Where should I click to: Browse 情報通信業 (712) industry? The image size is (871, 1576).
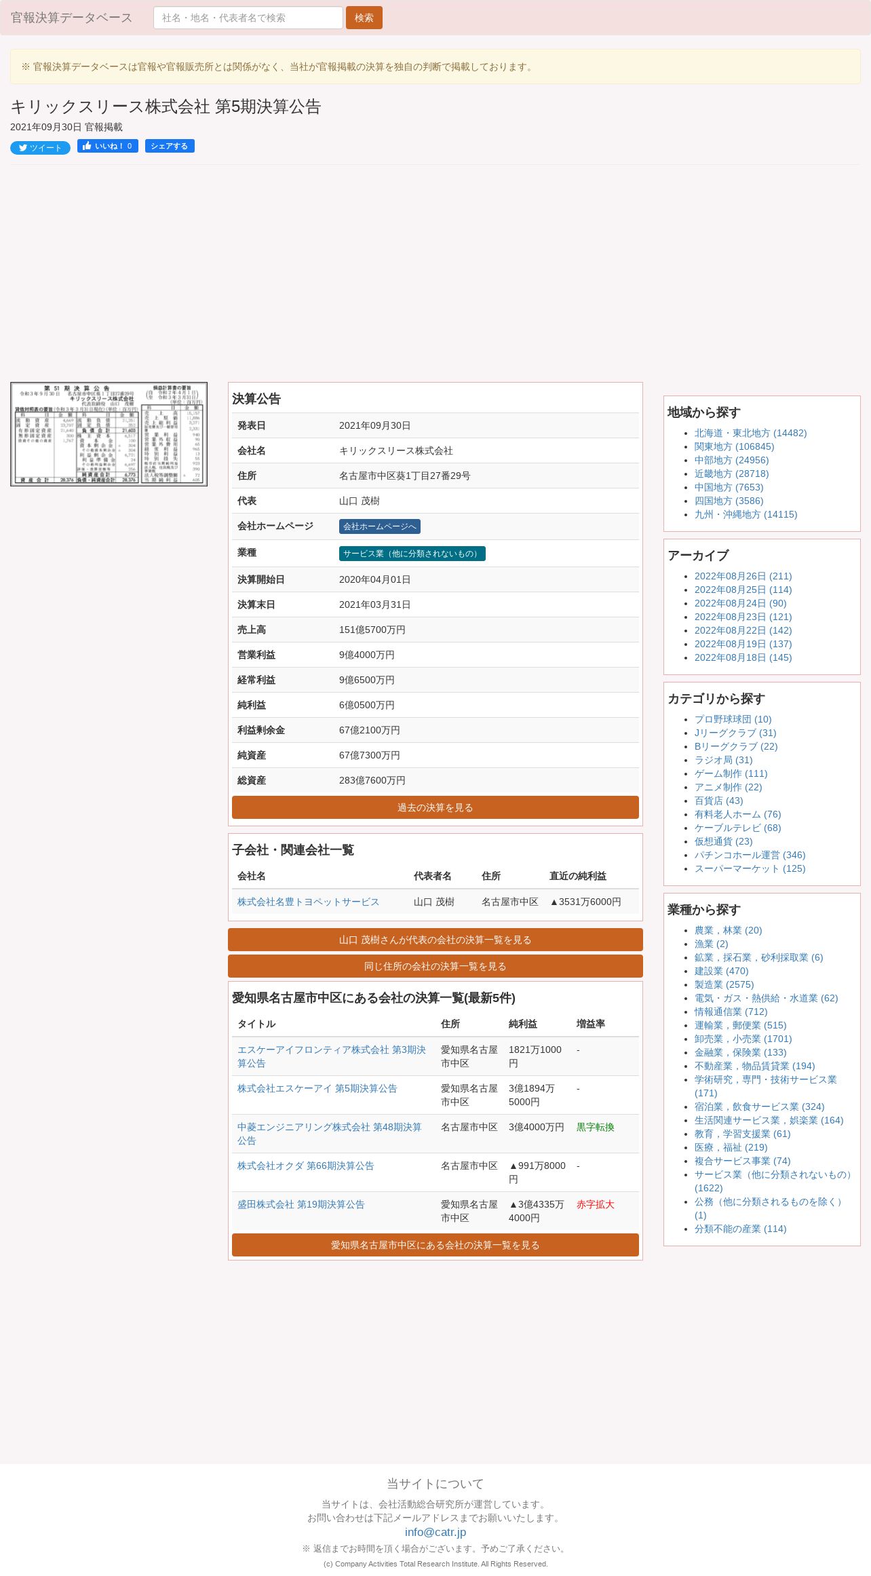click(x=731, y=1012)
